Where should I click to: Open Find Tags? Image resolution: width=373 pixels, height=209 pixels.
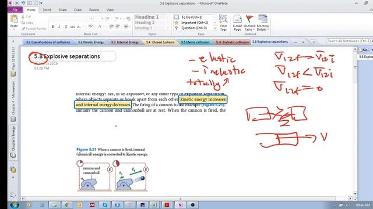pyautogui.click(x=223, y=23)
